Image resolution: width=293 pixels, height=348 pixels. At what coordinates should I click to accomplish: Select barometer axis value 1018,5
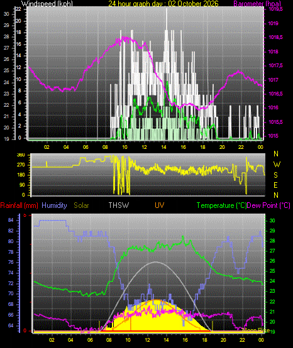[x=275, y=37]
